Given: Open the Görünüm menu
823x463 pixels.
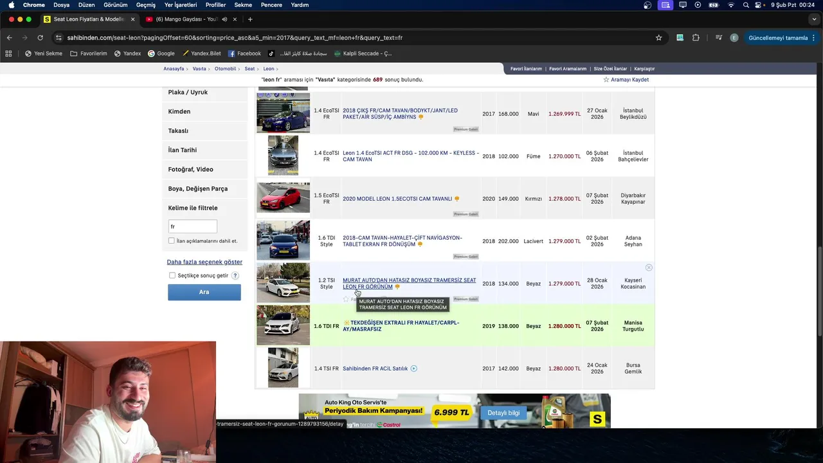Looking at the screenshot, I should click(x=116, y=5).
